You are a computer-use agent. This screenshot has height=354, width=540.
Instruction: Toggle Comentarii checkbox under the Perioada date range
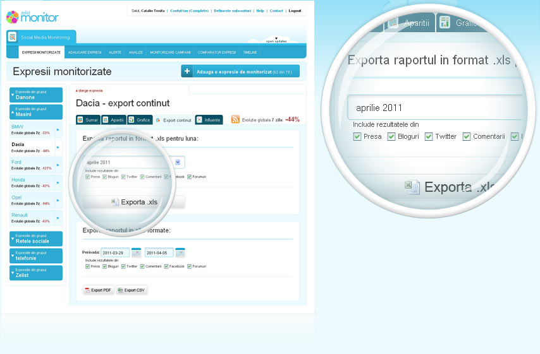(x=142, y=266)
